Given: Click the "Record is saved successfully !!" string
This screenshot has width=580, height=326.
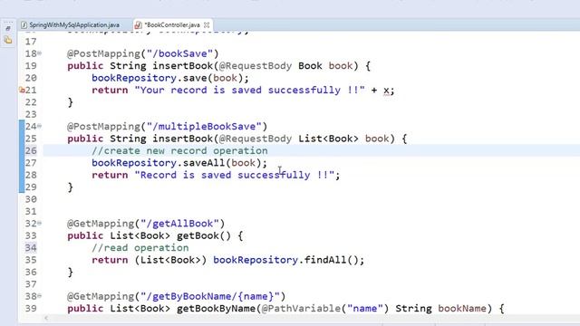Looking at the screenshot, I should tap(234, 175).
